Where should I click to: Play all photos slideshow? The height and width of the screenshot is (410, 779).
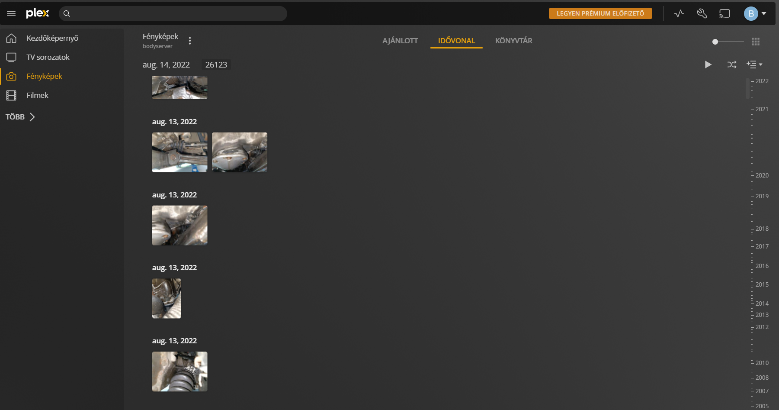[x=708, y=65]
